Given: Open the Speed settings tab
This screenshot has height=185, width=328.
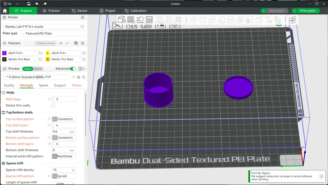Looking at the screenshot, I should (x=43, y=85).
